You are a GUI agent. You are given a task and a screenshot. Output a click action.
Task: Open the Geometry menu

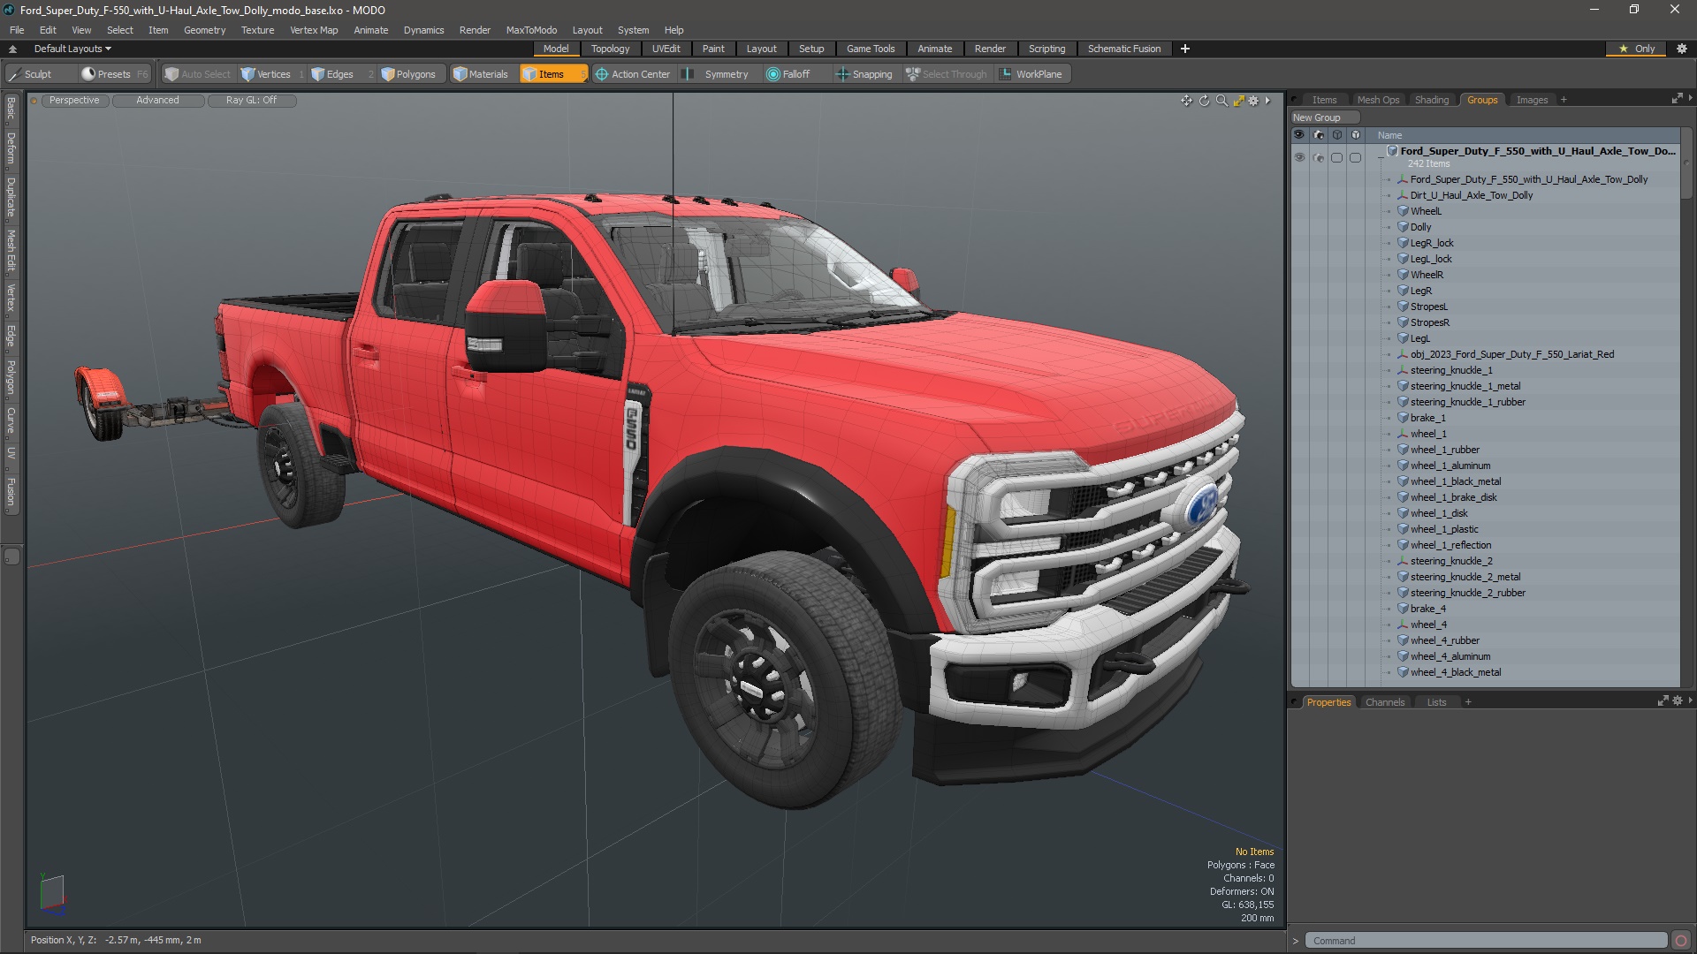(x=204, y=30)
